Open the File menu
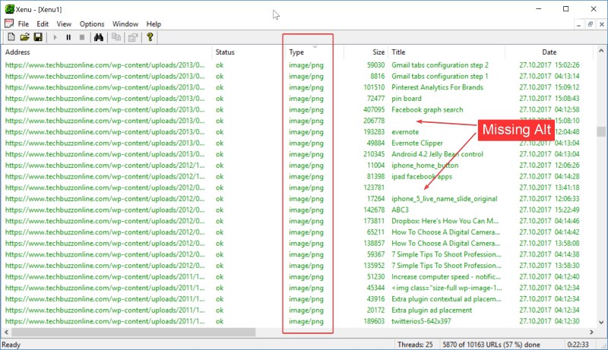608x350 pixels. click(24, 24)
